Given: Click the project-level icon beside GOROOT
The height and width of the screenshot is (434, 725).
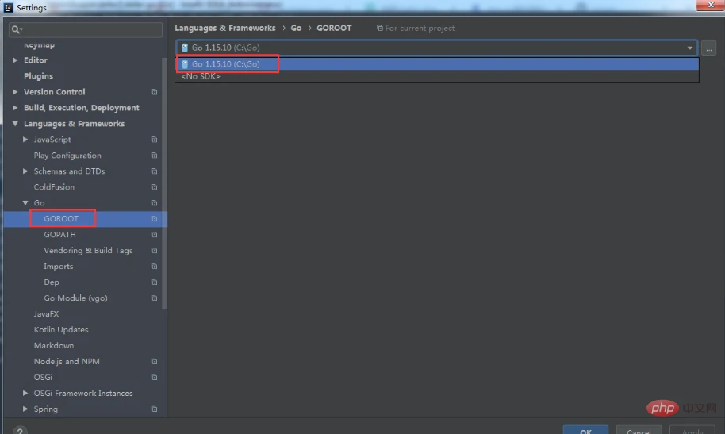Looking at the screenshot, I should 154,219.
